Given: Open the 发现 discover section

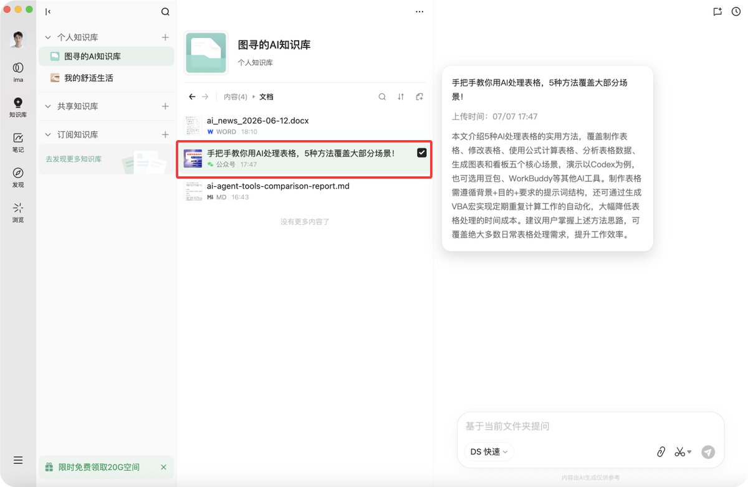Looking at the screenshot, I should [x=17, y=177].
